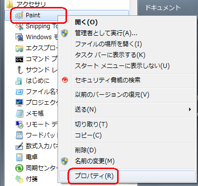Screen dimensions: 198x186
Task: Click the アクセサリ folder icon
Action: pyautogui.click(x=10, y=4)
